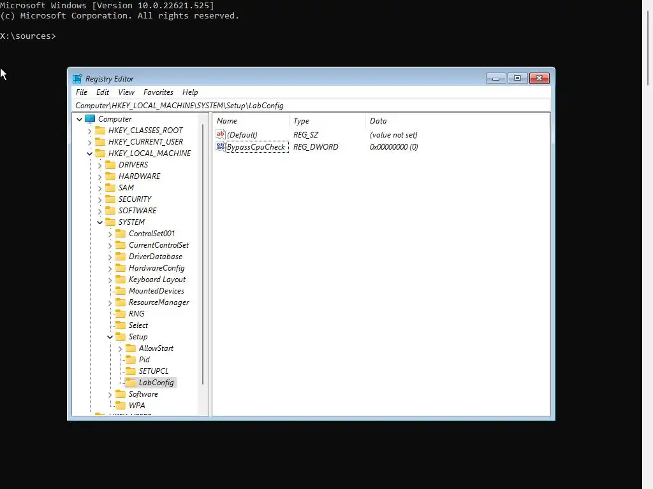Screen dimensions: 653x489
Task: Click the SOFTWARE folder icon under HKEY_LOCAL_MACHINE
Action: point(110,210)
